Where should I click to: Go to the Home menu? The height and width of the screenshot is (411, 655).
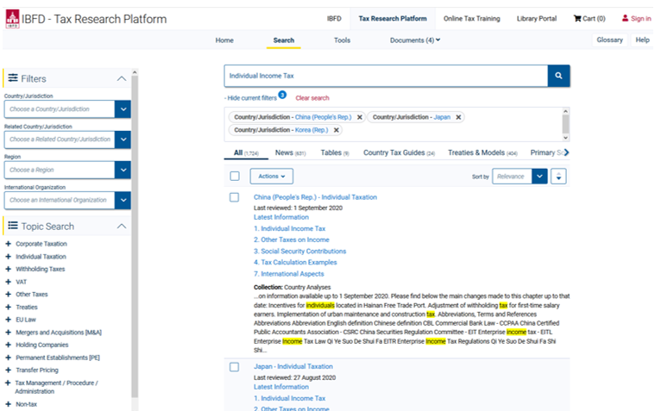[x=224, y=40]
